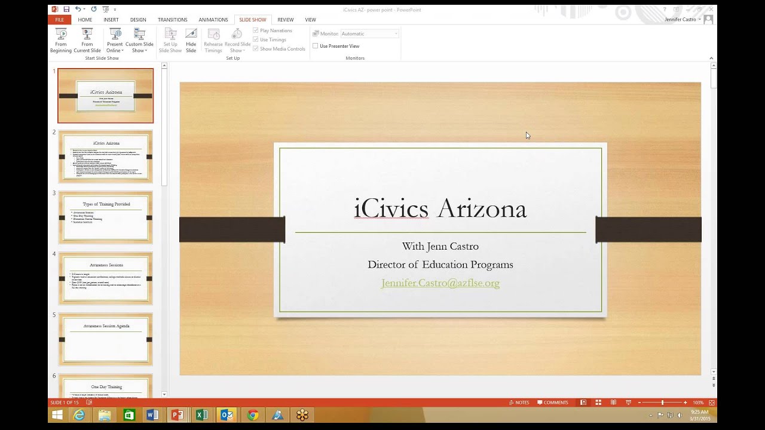Viewport: 765px width, 430px height.
Task: Select slide 1 thumbnail iCivics Arizona title
Action: coord(105,96)
